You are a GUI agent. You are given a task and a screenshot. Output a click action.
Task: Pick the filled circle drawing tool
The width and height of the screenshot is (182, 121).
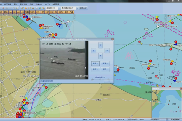tap(26, 8)
